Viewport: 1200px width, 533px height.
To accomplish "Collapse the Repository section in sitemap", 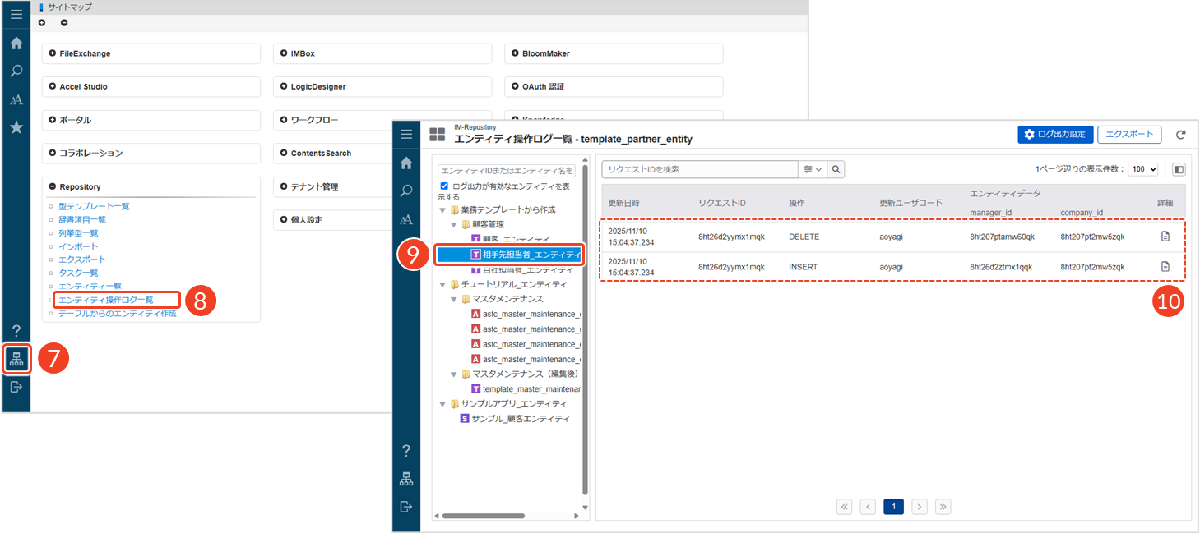I will [53, 186].
